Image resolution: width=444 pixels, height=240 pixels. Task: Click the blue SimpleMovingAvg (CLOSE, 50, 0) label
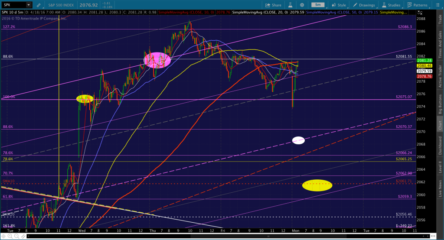[x=334, y=13]
